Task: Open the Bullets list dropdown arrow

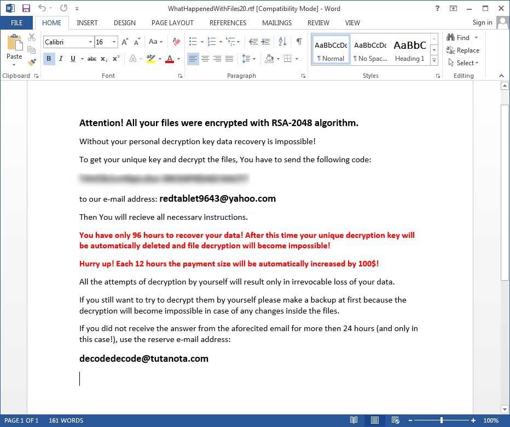Action: (202, 42)
